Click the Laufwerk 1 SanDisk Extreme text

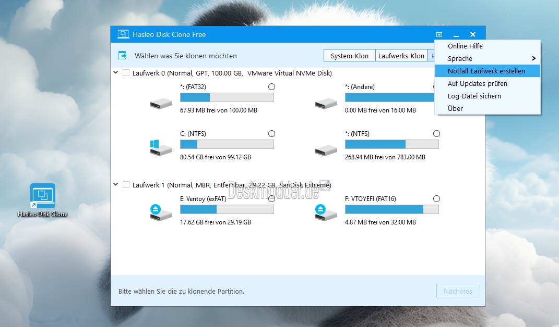[x=232, y=185]
